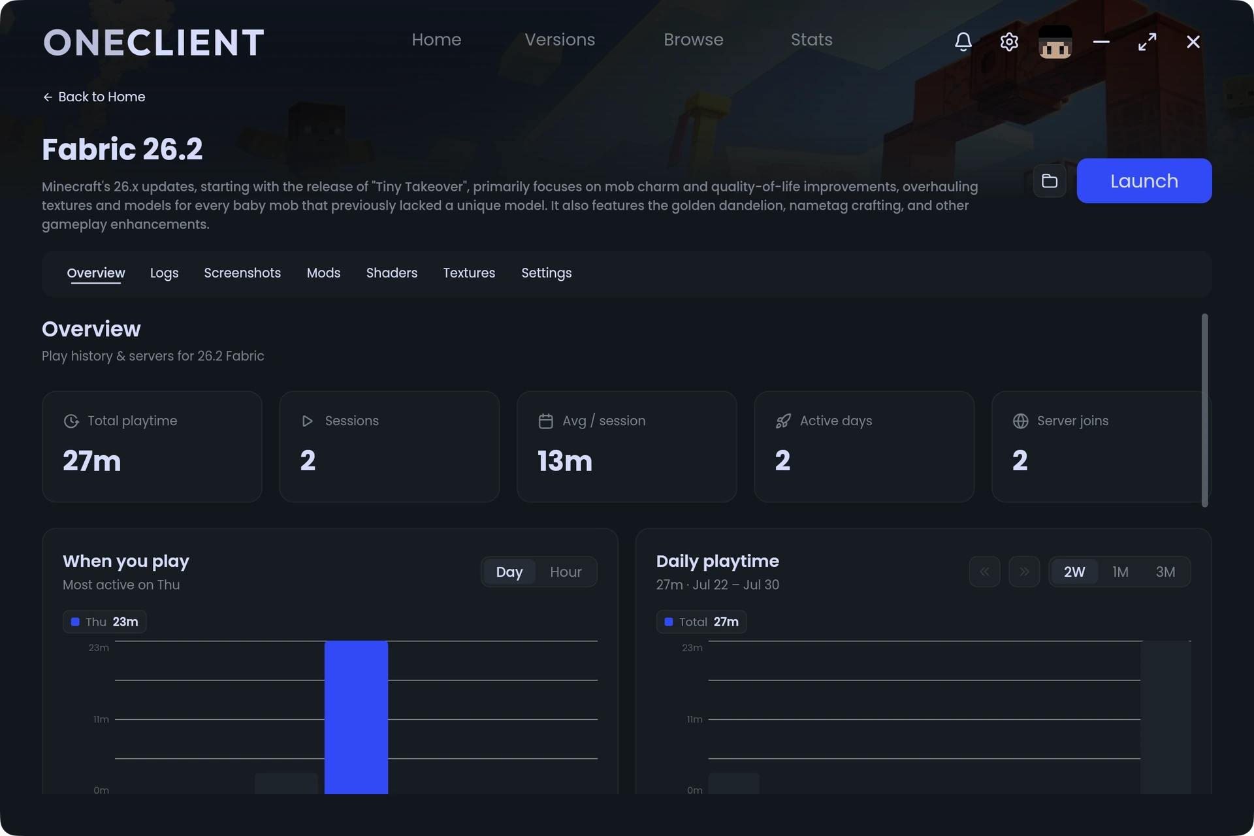Click the When you play heading
This screenshot has height=836, width=1254.
pos(126,561)
